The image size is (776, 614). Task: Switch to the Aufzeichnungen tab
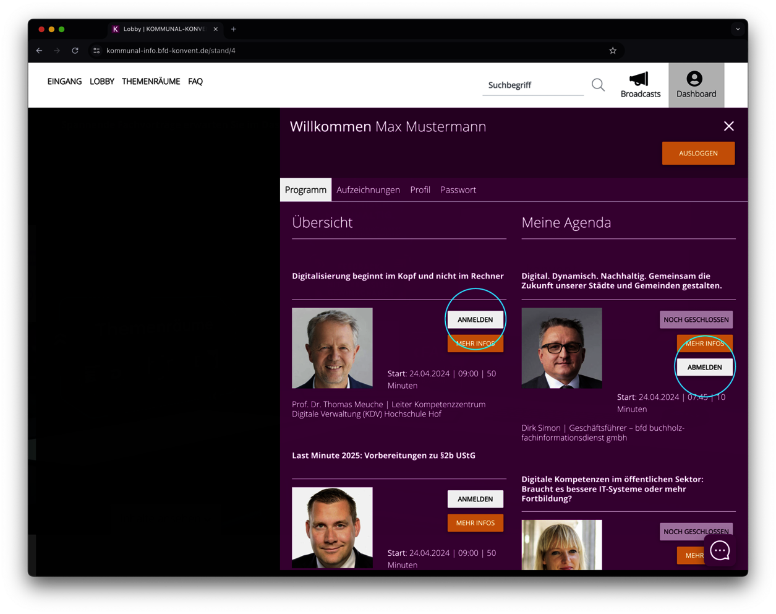click(x=368, y=190)
